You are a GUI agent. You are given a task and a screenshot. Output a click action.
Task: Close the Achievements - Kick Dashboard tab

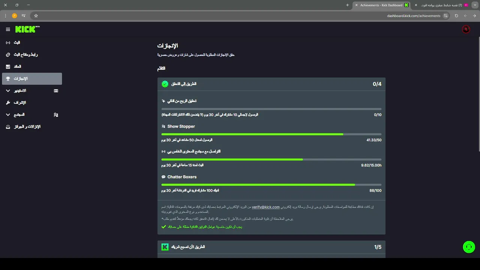(357, 5)
